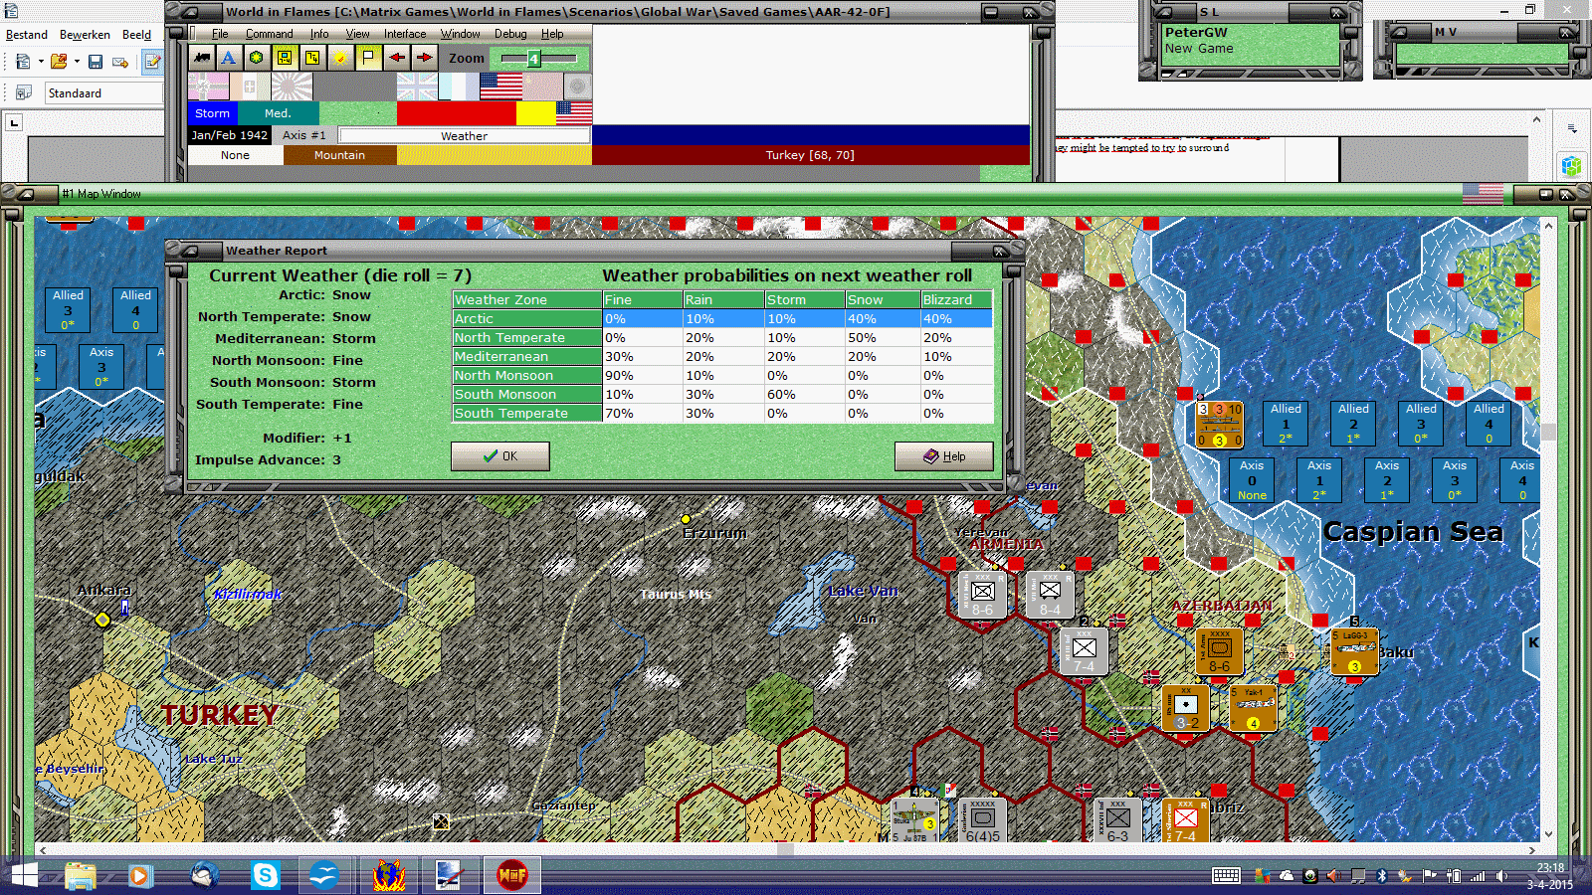
Task: Open the Debug menu
Action: click(510, 34)
